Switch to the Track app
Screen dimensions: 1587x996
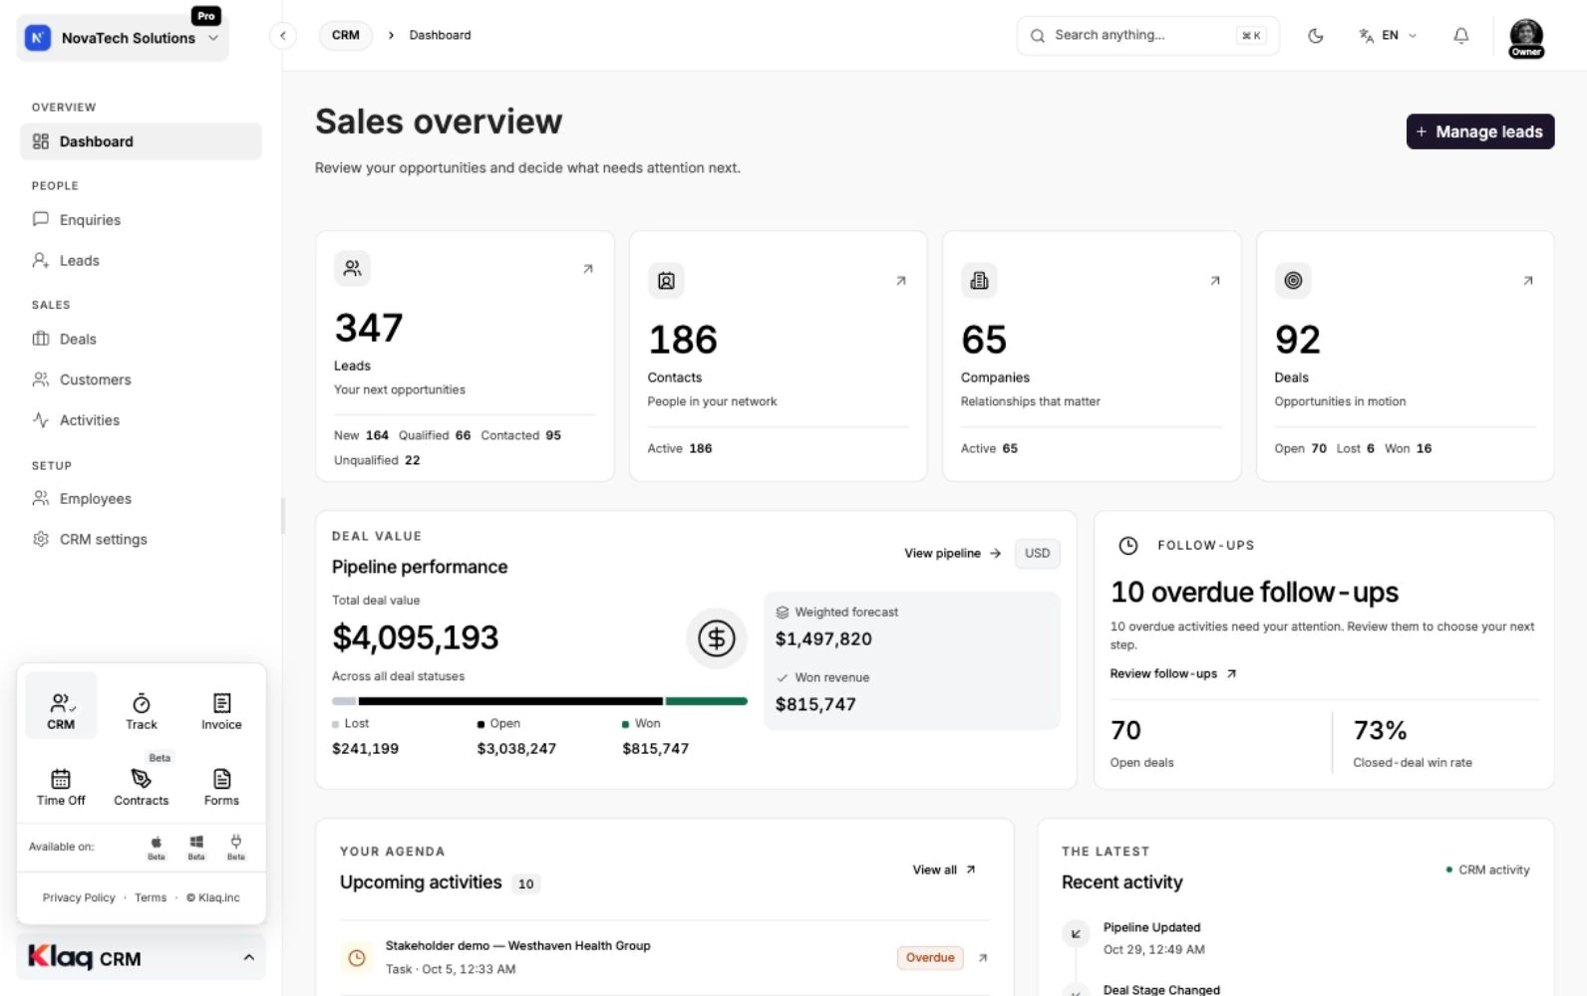(x=142, y=711)
